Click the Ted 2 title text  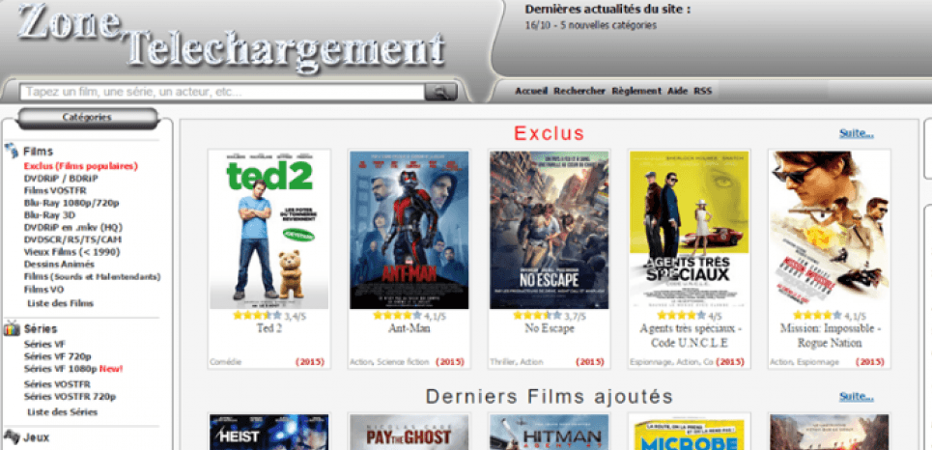[269, 328]
